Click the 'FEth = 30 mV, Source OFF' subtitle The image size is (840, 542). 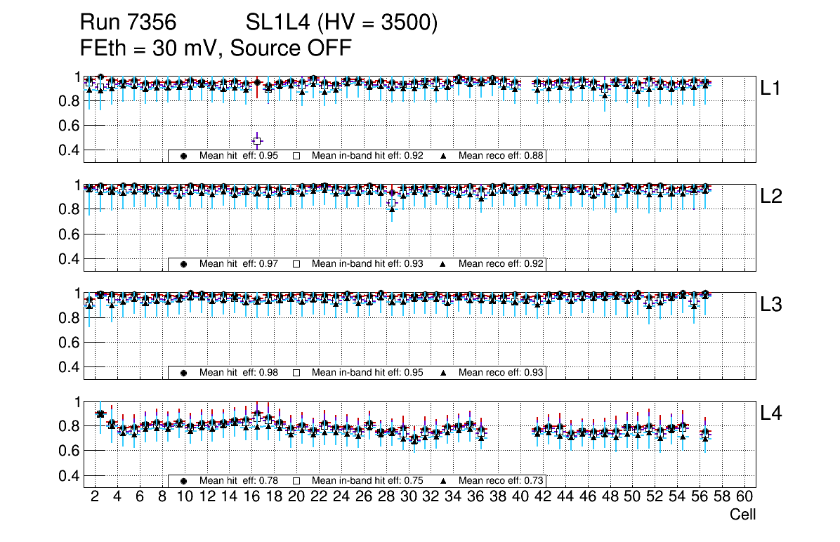point(216,48)
